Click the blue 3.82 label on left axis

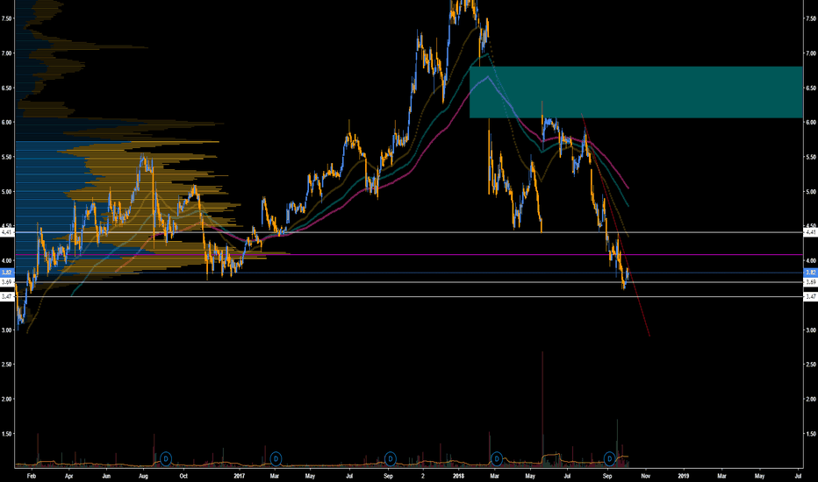tap(7, 273)
